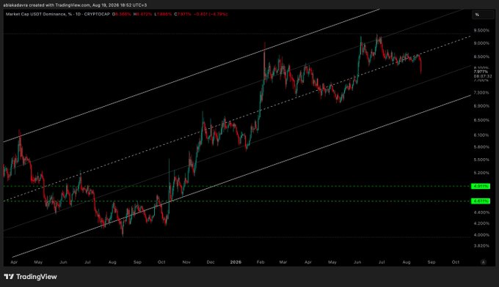Click the 9.000% price axis label
Viewport: 499px width, 287px height.
pyautogui.click(x=481, y=43)
